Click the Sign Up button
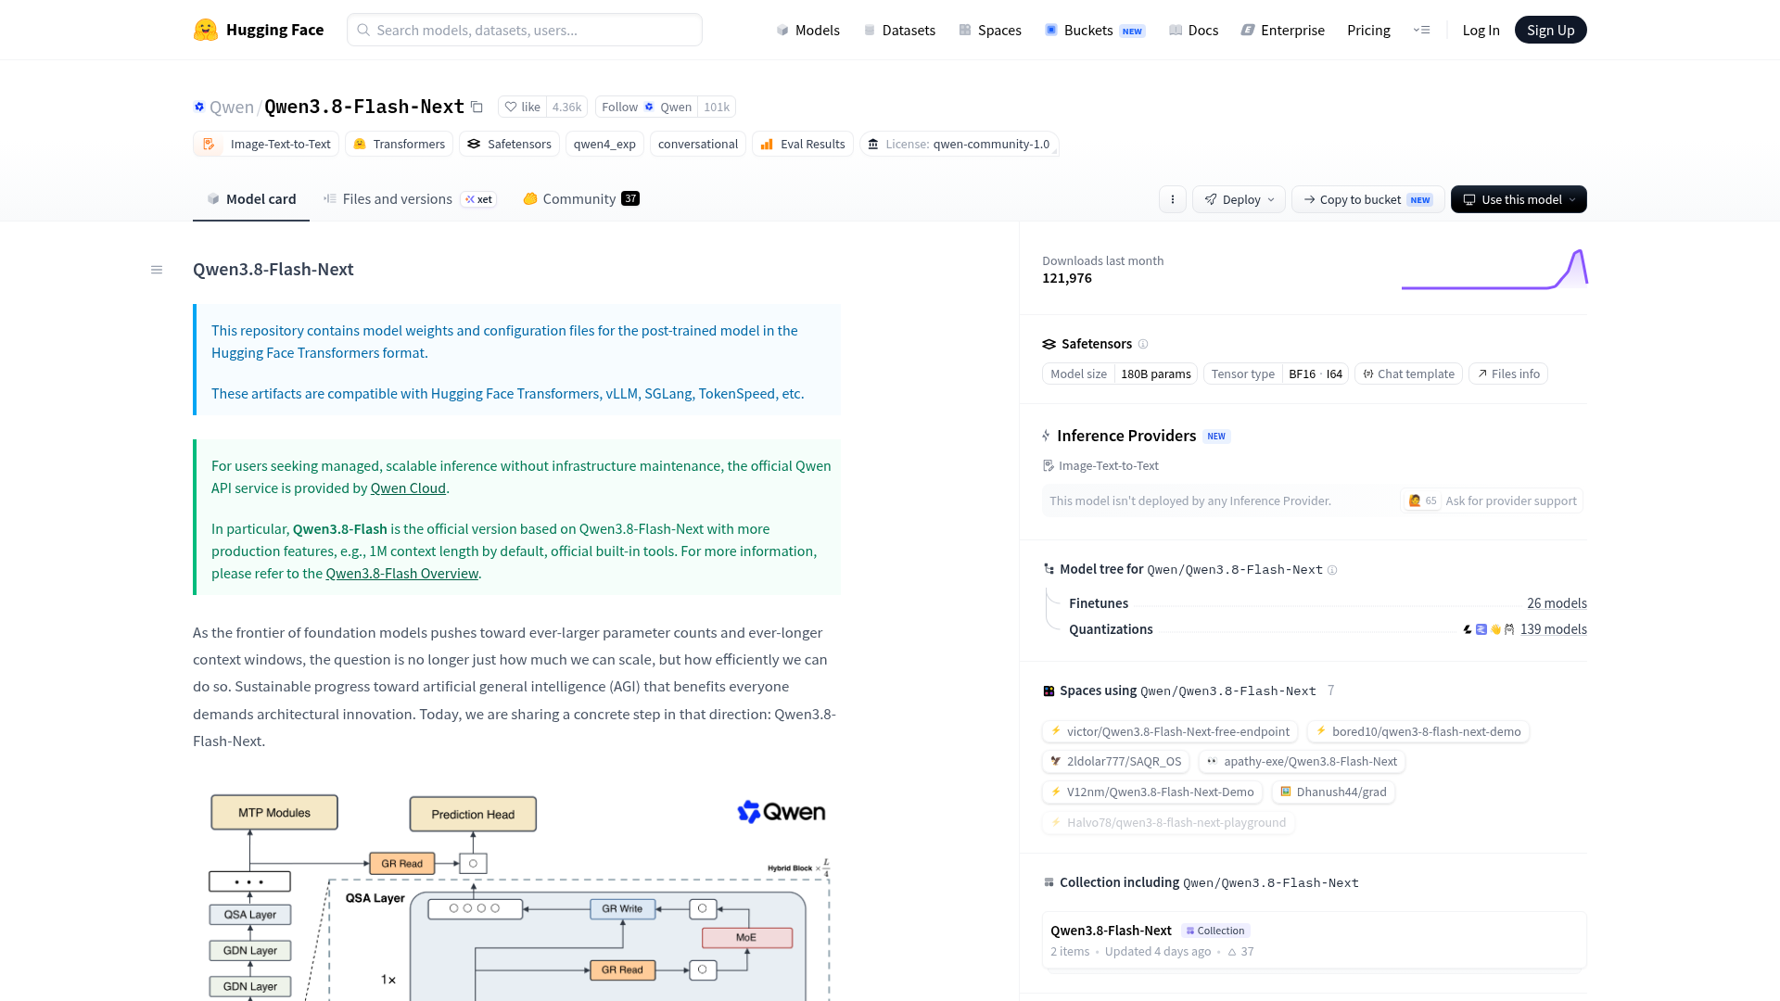 tap(1551, 30)
